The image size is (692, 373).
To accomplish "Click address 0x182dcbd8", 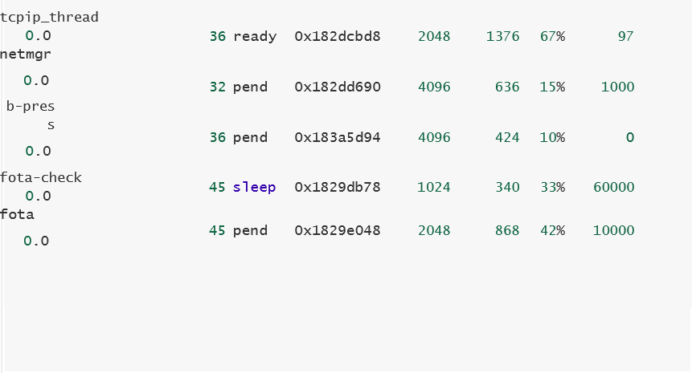I will pos(338,36).
